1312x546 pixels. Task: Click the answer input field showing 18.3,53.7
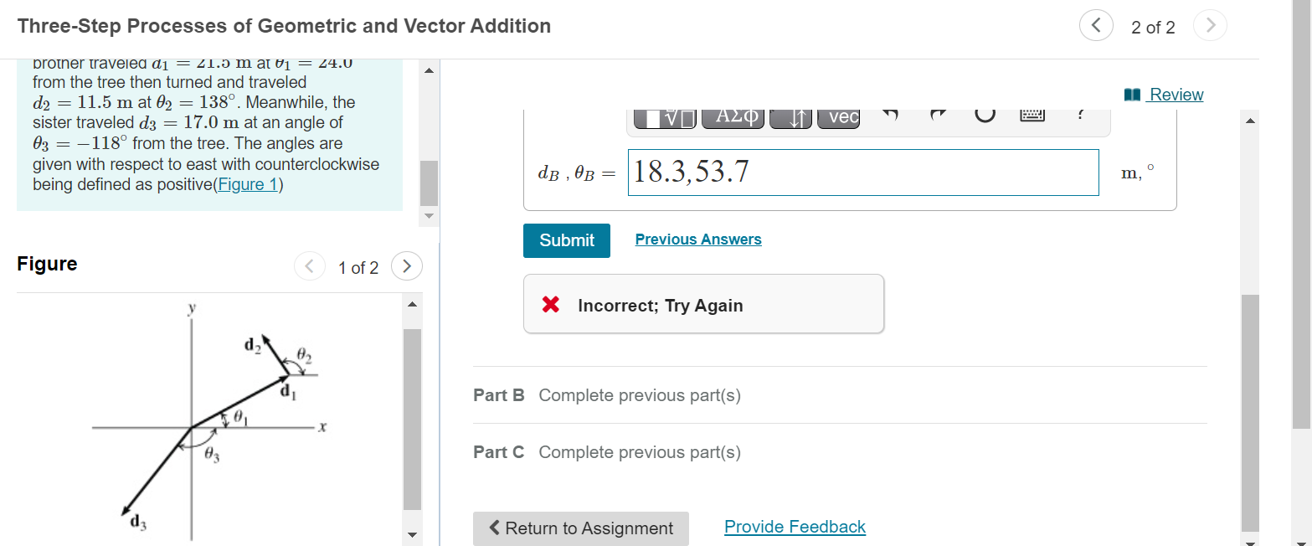862,172
